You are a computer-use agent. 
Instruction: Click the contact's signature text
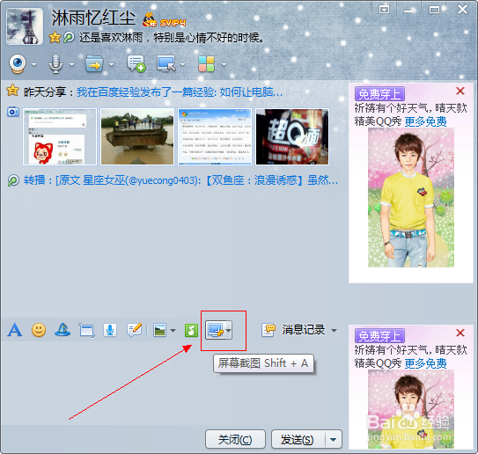(172, 38)
